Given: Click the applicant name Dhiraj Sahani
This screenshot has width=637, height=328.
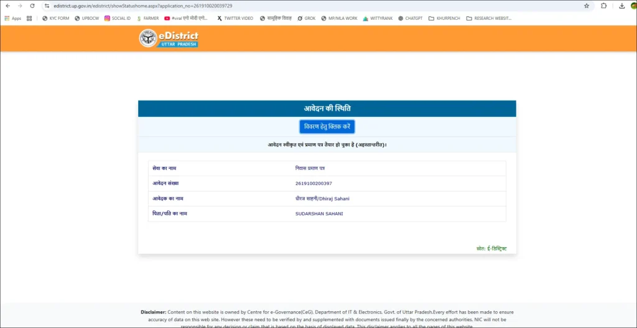Looking at the screenshot, I should click(x=323, y=199).
